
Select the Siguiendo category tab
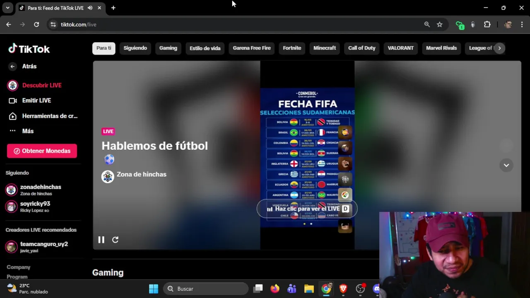click(x=135, y=48)
